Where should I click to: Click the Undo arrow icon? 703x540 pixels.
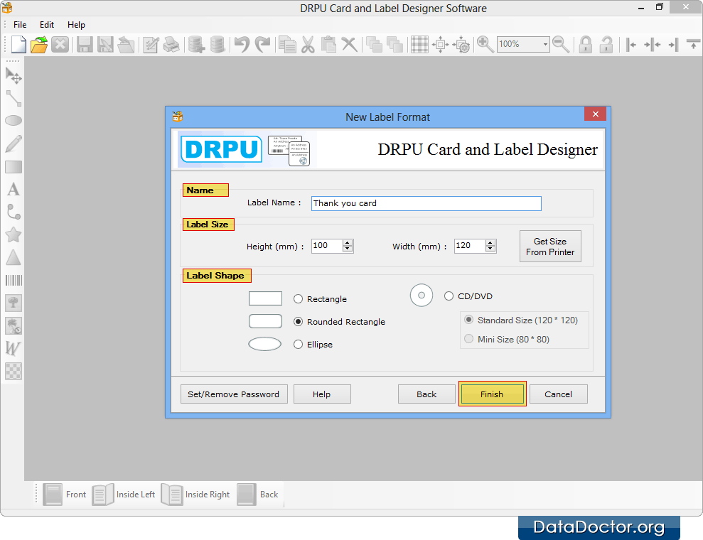(x=242, y=44)
